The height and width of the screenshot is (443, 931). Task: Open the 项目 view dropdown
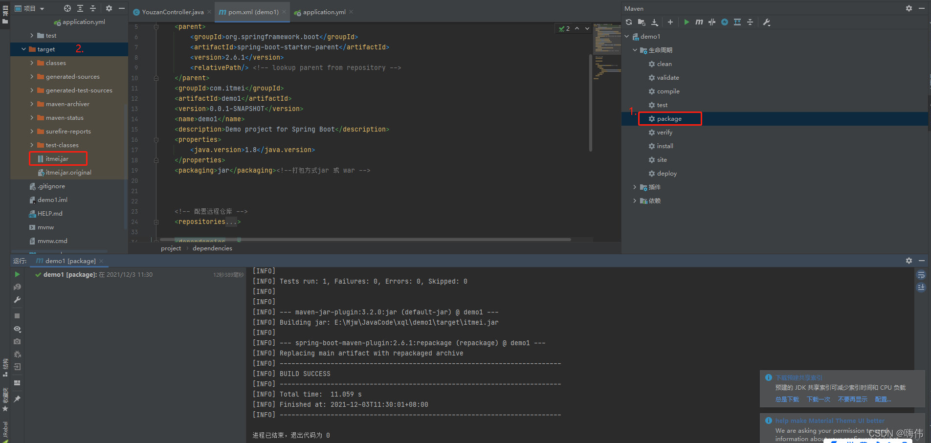(x=29, y=8)
